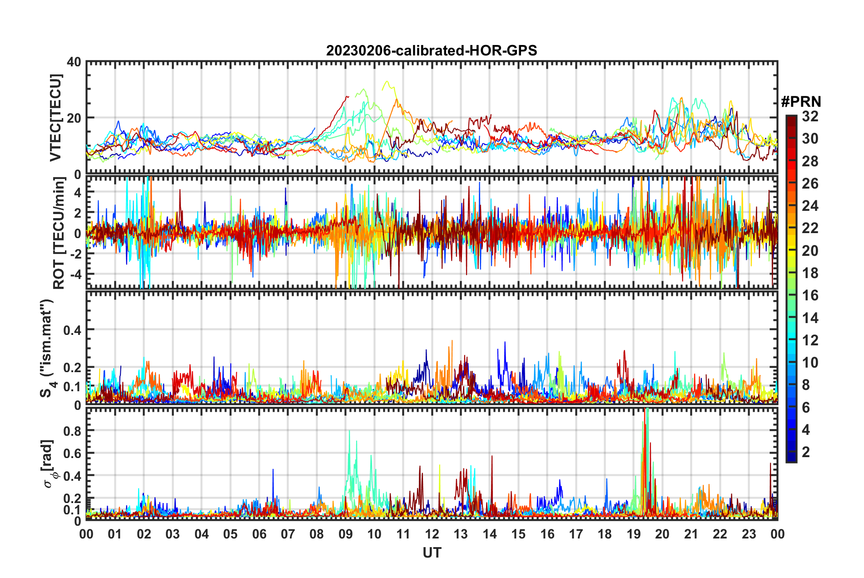Click colorbar tick label 10
864x578 pixels.
(x=810, y=363)
